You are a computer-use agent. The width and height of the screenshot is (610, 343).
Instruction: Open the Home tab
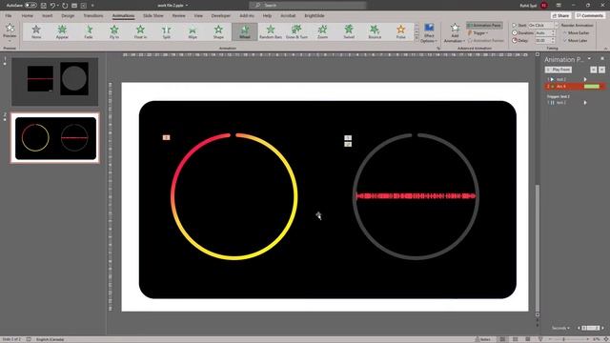point(28,15)
